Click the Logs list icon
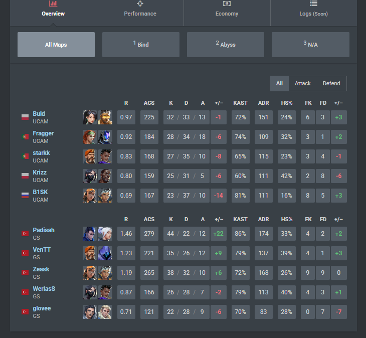 click(313, 4)
